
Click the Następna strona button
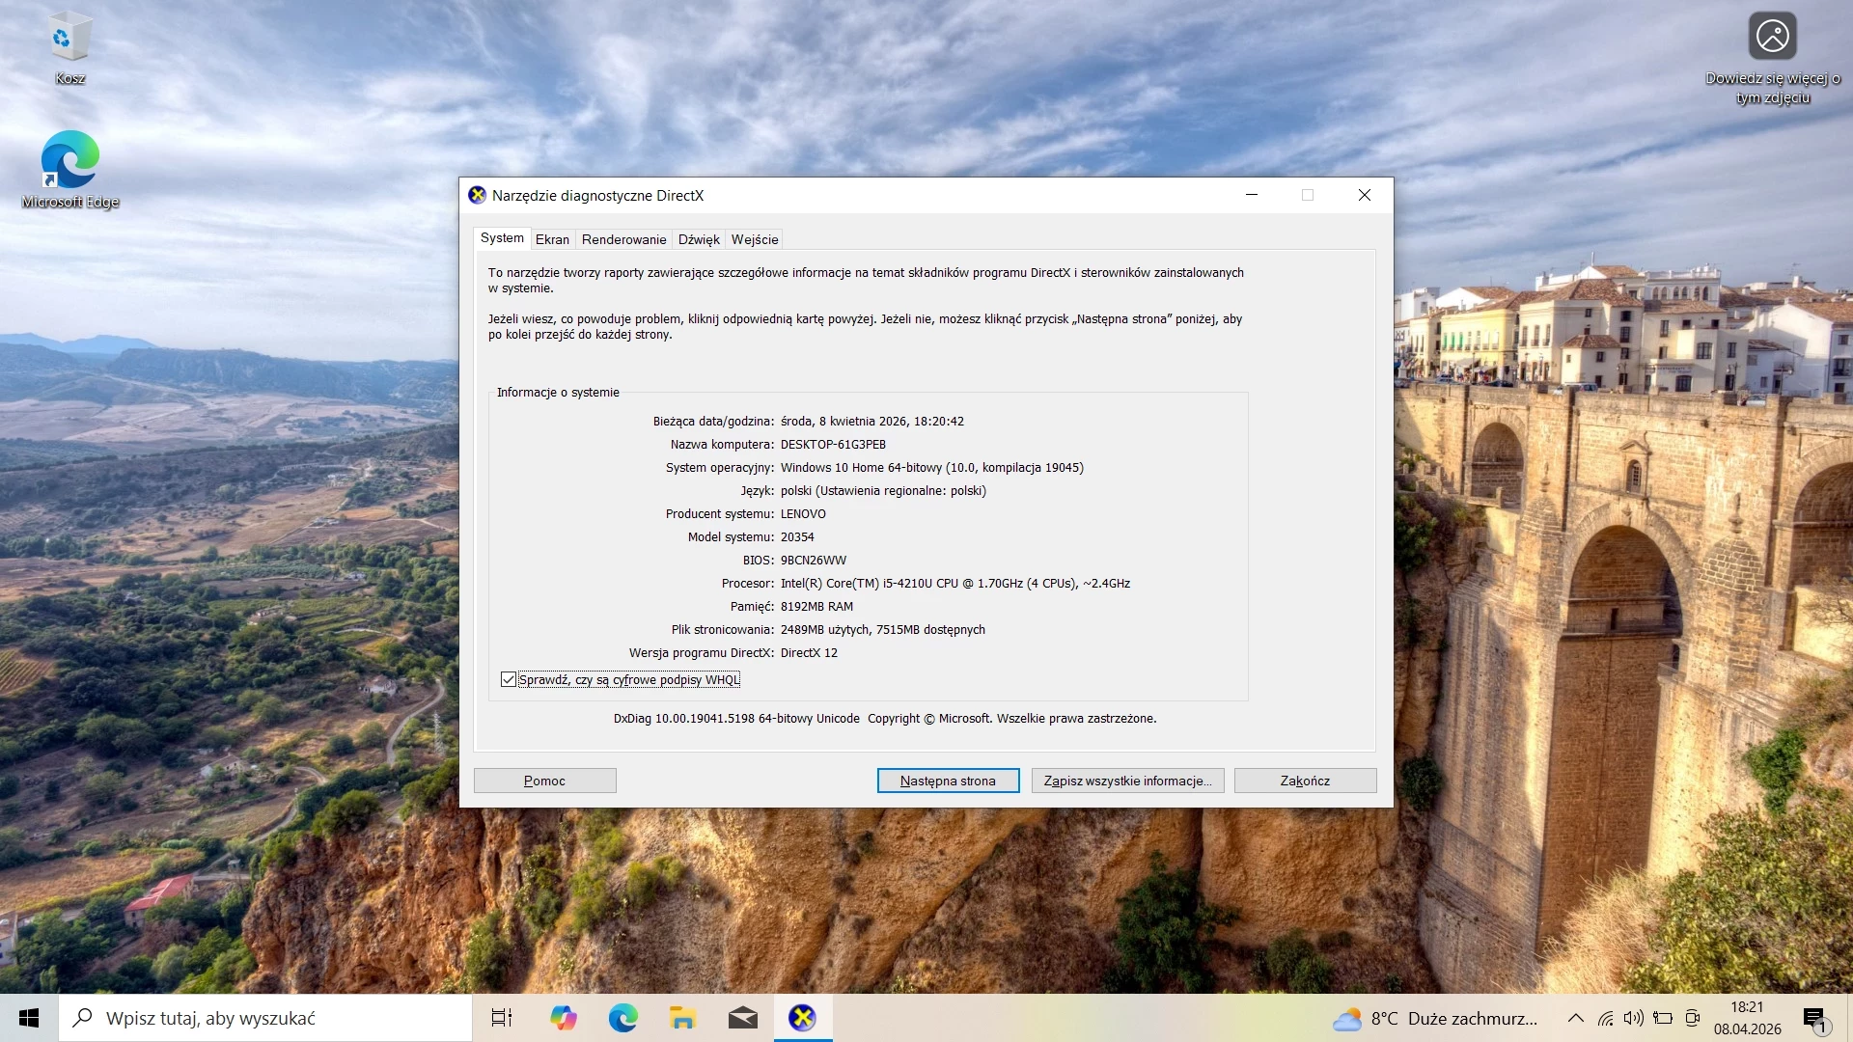point(948,781)
